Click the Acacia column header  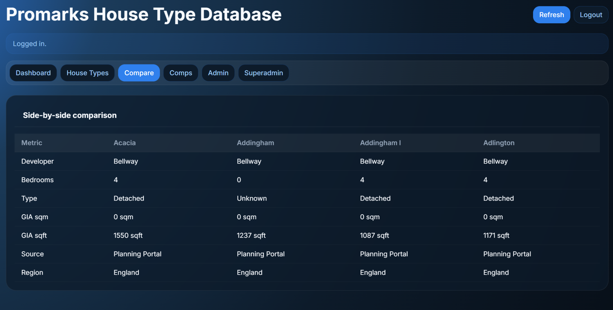[x=125, y=143]
